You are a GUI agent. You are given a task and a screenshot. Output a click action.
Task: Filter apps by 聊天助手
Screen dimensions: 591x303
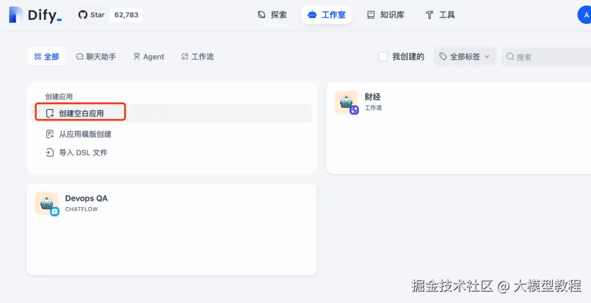coord(96,56)
